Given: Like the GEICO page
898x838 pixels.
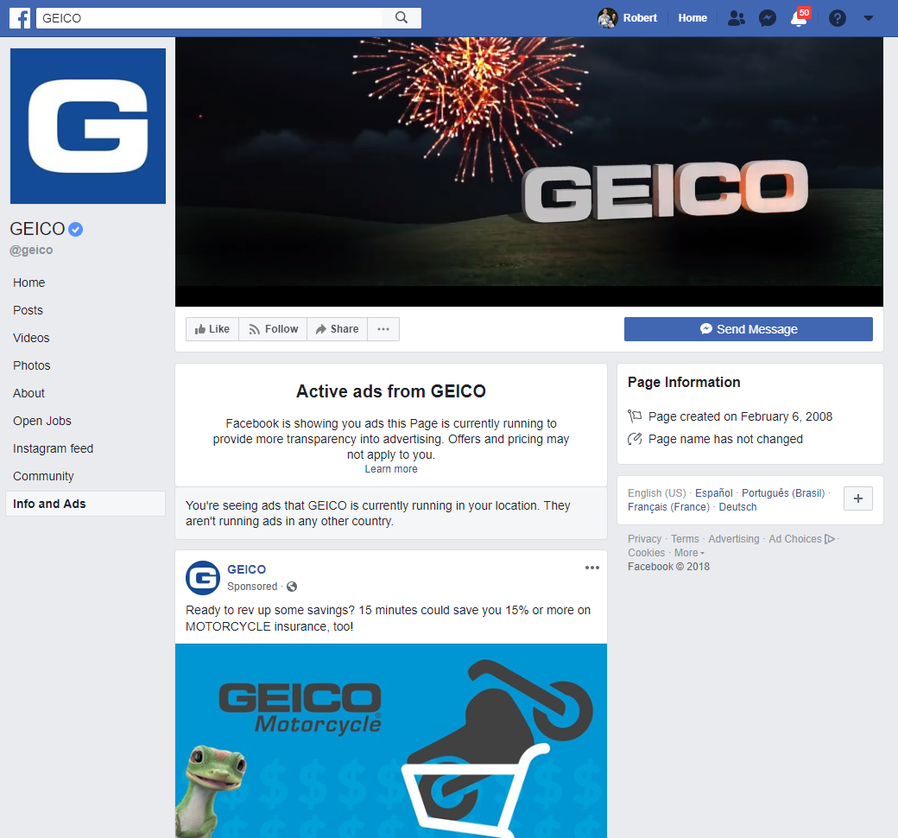Looking at the screenshot, I should click(x=212, y=329).
